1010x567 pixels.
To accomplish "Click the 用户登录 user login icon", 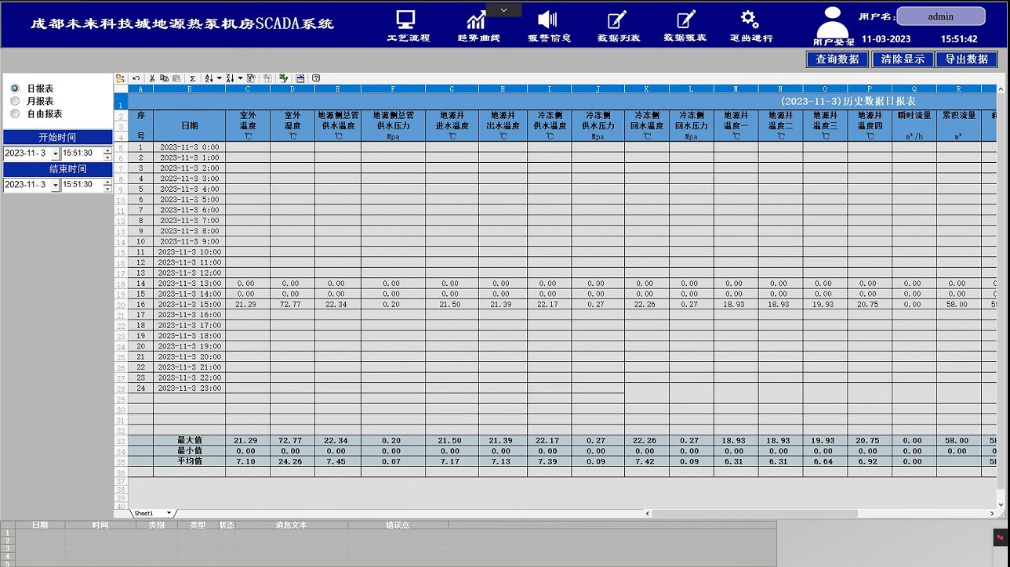I will pyautogui.click(x=833, y=27).
